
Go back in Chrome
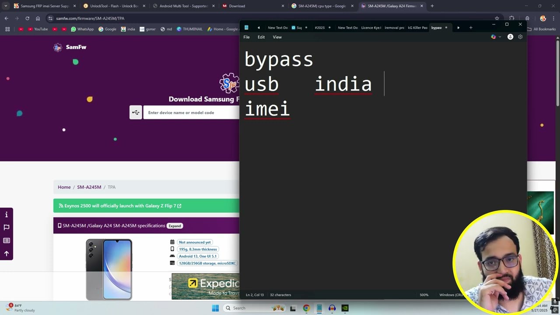(x=6, y=18)
